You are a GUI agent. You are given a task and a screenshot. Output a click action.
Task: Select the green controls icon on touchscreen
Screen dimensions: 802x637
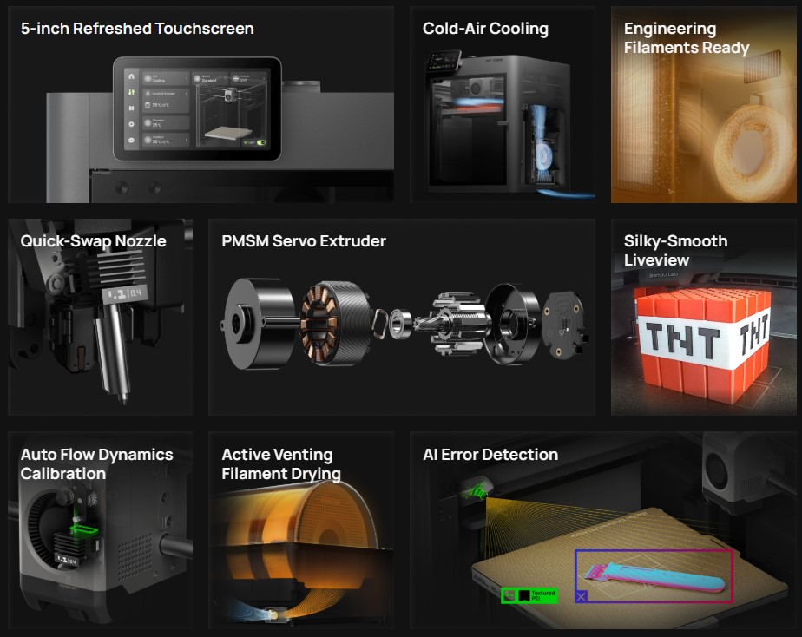131,92
